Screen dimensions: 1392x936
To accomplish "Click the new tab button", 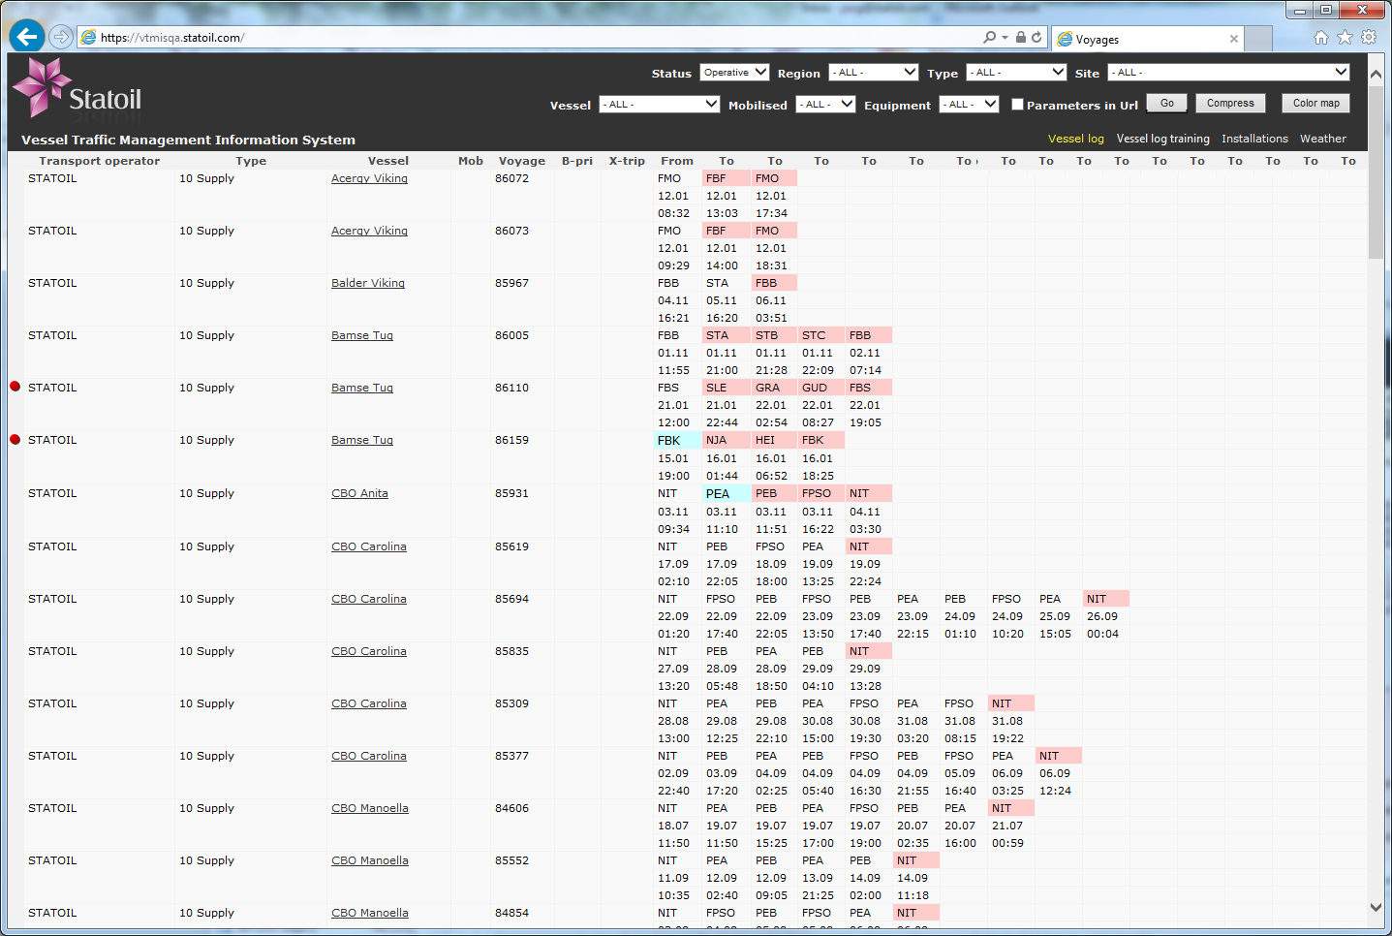I will [x=1258, y=39].
